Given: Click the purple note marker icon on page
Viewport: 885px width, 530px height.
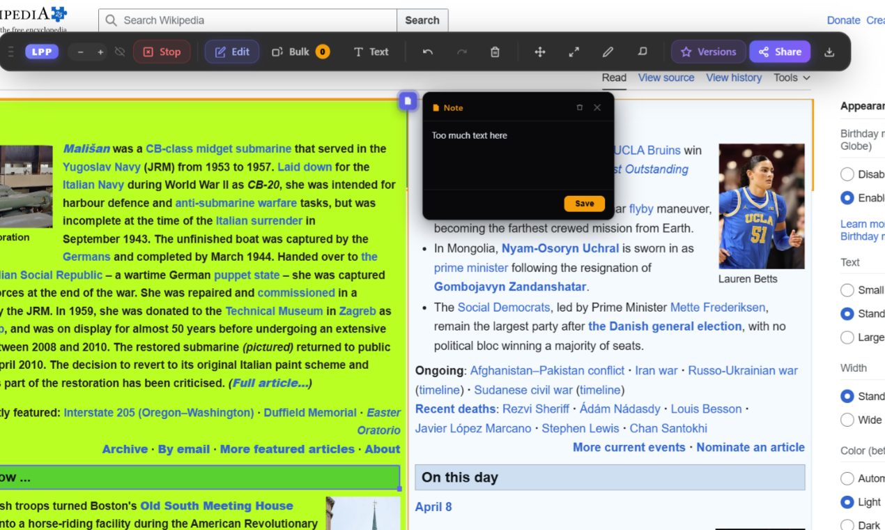Looking at the screenshot, I should click(x=408, y=101).
